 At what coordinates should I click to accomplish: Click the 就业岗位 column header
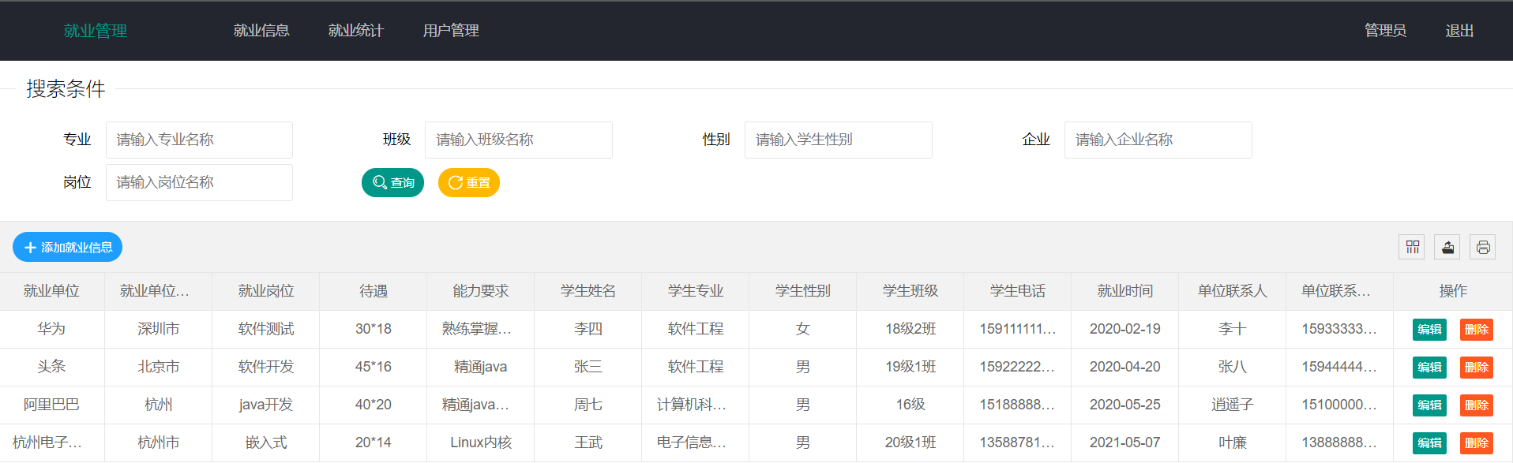coord(266,291)
